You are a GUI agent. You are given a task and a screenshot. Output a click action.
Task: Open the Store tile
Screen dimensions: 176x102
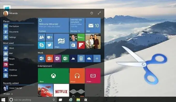(73, 45)
